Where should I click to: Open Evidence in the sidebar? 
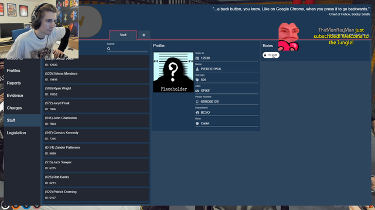coord(22,96)
